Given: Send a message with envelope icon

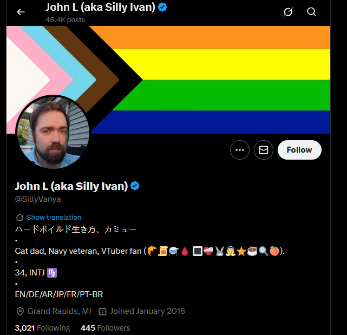Looking at the screenshot, I should tap(263, 150).
